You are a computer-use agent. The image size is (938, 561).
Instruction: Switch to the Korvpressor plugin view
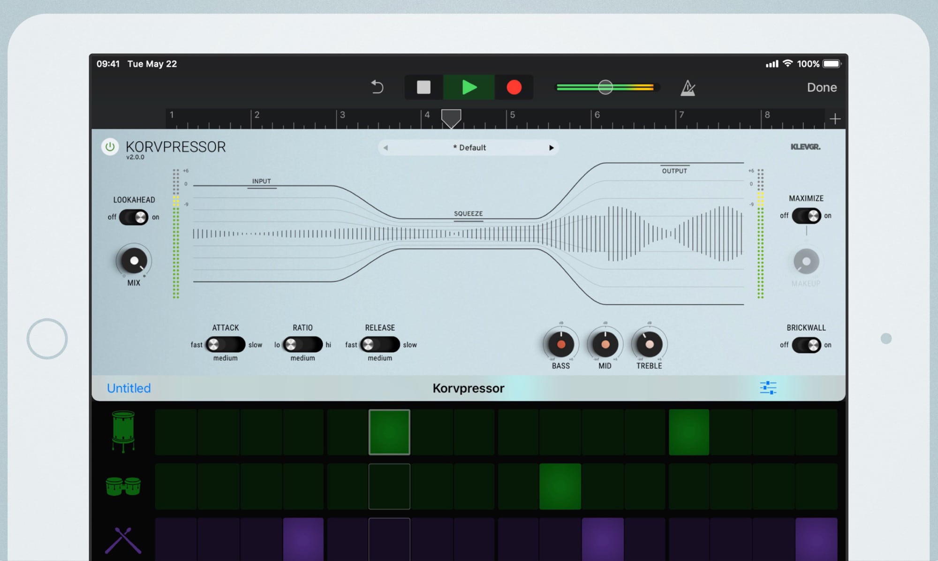468,388
